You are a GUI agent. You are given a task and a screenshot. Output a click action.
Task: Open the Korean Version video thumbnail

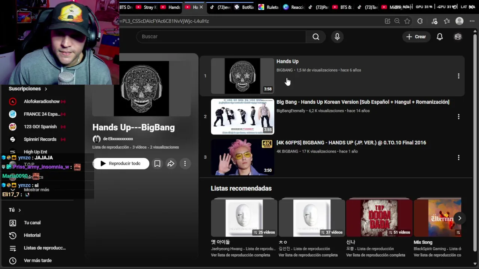[x=242, y=117]
